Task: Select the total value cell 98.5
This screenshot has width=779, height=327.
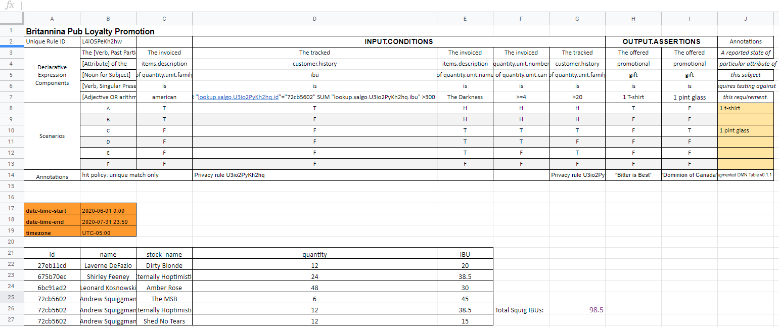Action: [x=577, y=310]
